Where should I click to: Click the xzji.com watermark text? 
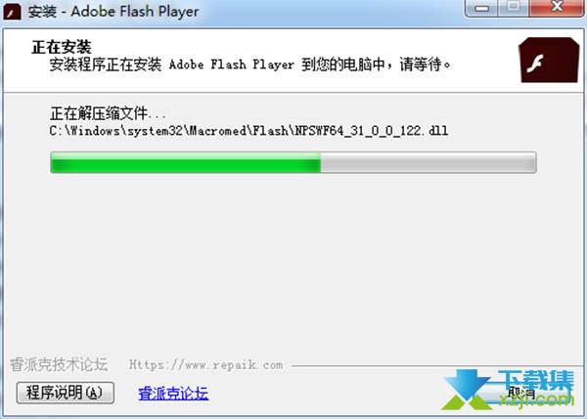click(x=536, y=399)
